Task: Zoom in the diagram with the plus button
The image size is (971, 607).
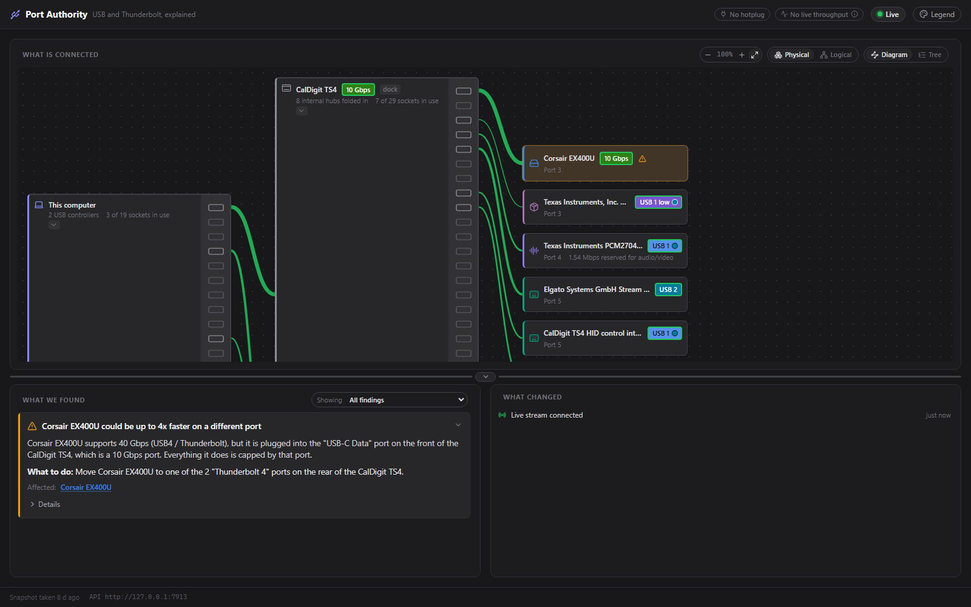Action: pyautogui.click(x=742, y=55)
